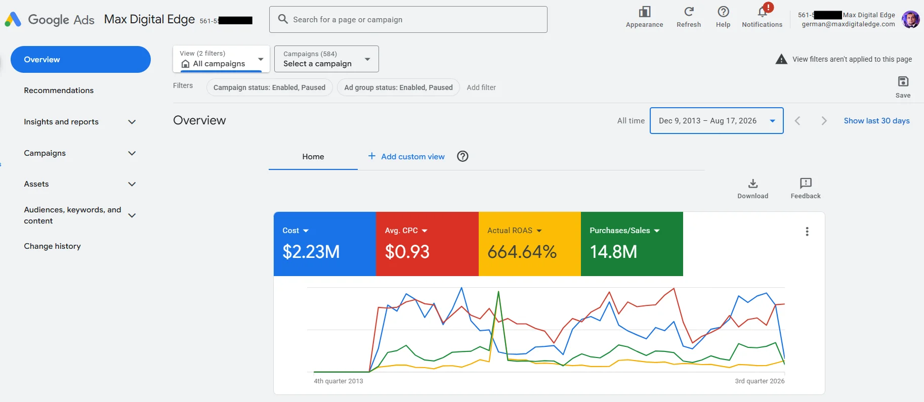924x402 pixels.
Task: Click the Max Digital Edge account name
Action: point(149,19)
